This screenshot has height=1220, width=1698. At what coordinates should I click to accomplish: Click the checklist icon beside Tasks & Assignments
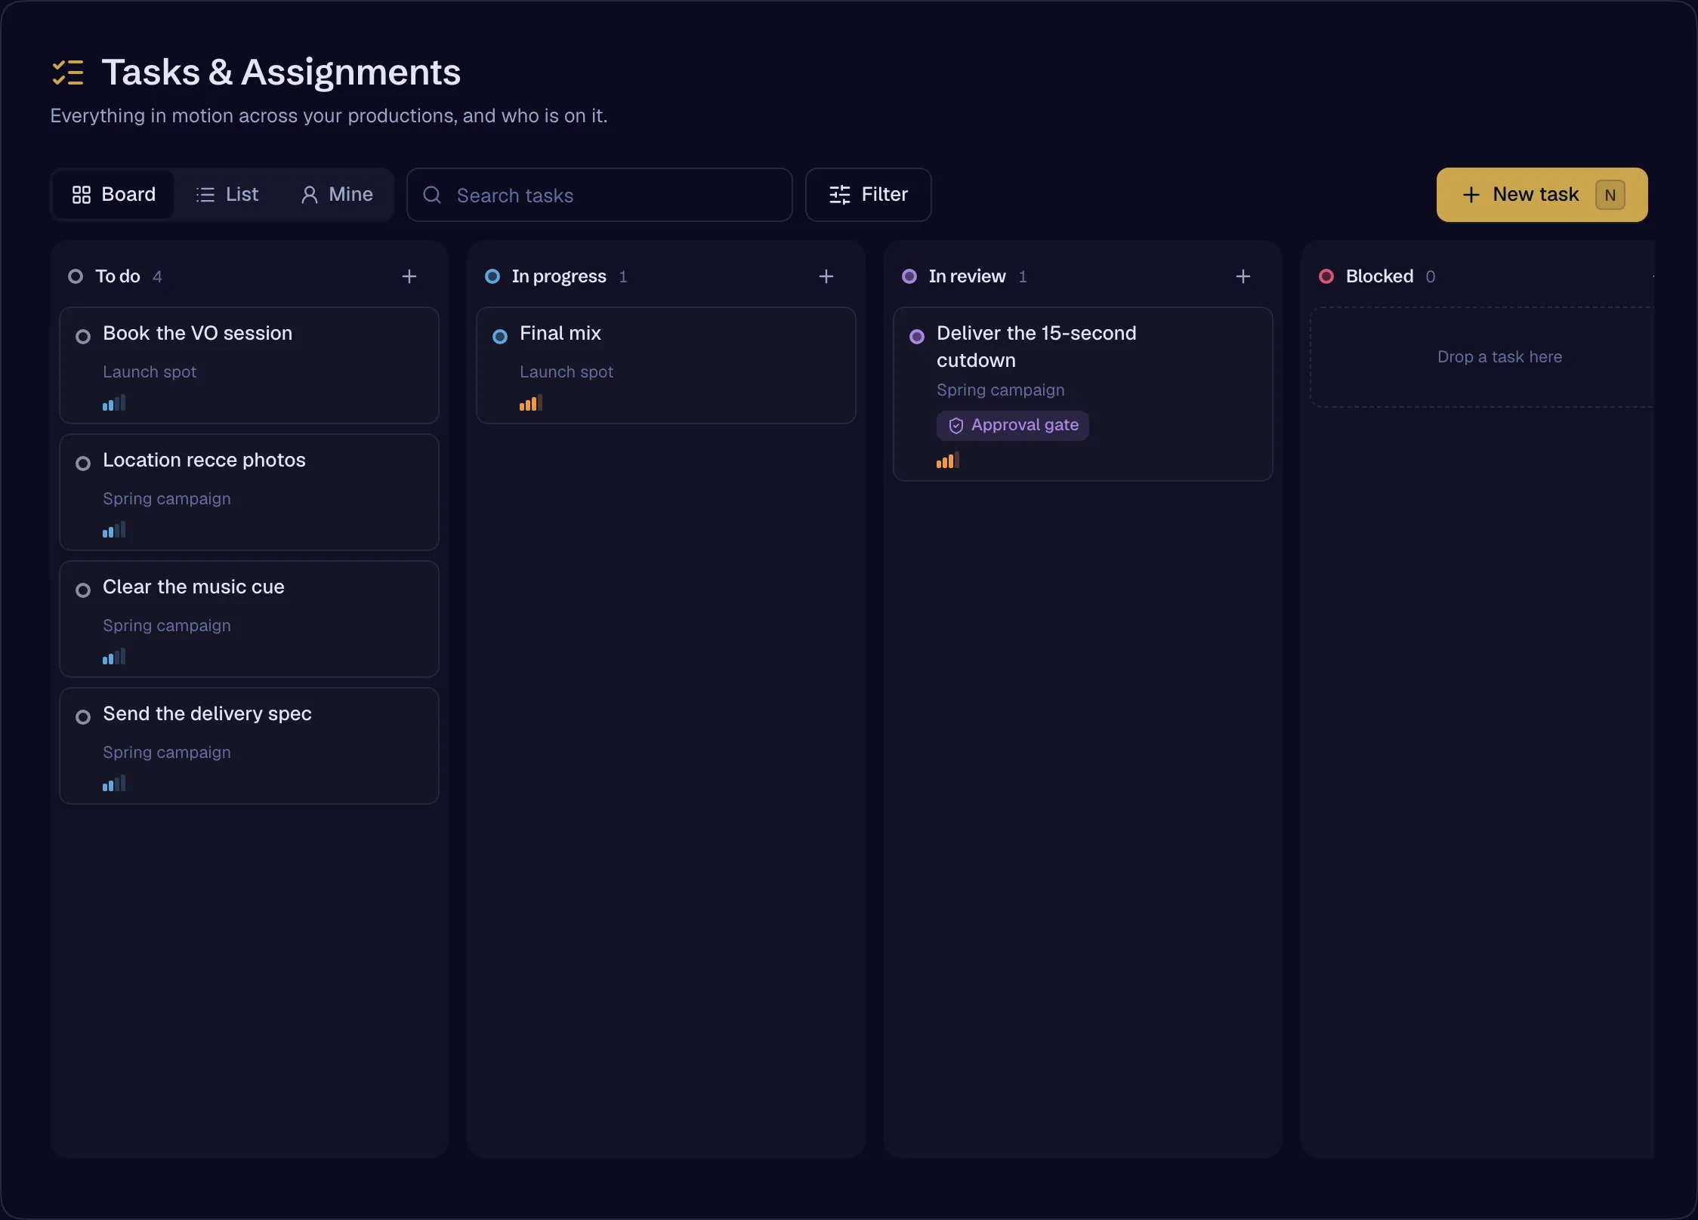pos(68,72)
